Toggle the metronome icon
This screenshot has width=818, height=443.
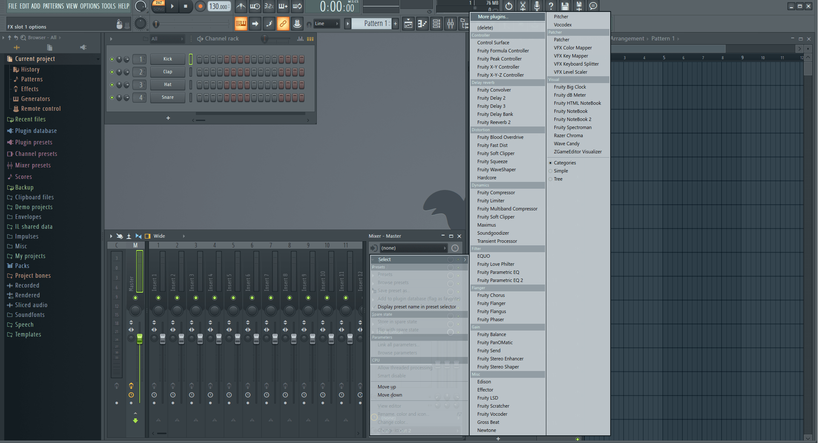click(x=241, y=6)
